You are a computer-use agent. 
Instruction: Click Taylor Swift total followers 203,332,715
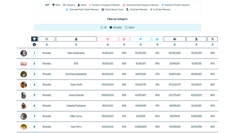pyautogui.click(x=175, y=85)
